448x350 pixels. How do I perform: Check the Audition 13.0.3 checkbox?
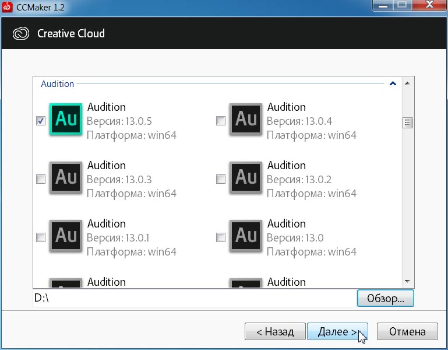point(41,179)
